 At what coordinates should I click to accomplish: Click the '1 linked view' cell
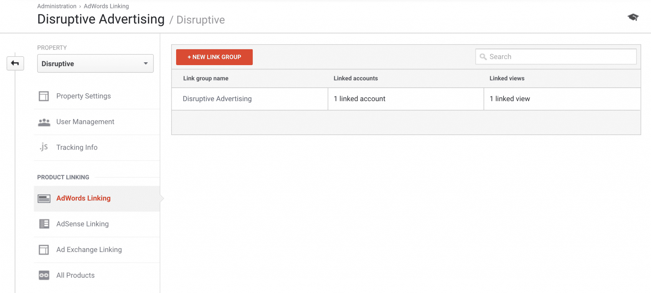562,99
